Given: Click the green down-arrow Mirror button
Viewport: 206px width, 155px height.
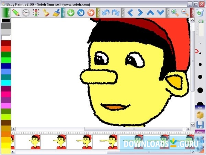Looking at the screenshot, I should (71, 13).
